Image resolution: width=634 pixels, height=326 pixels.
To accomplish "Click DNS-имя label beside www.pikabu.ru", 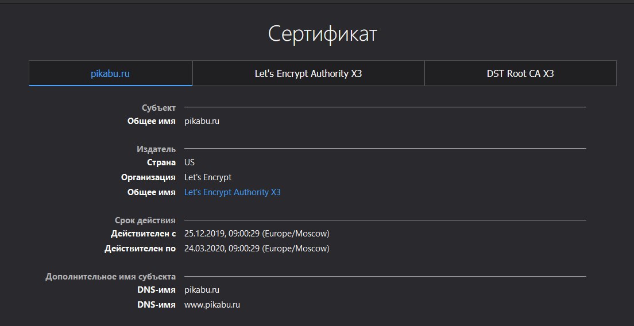I will coord(156,305).
